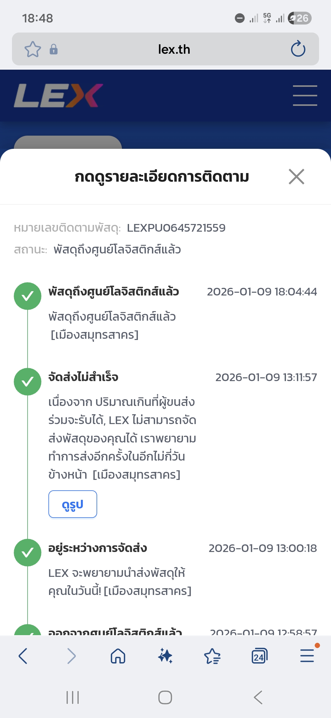This screenshot has width=331, height=718.
Task: Click the LEX logo
Action: point(58,95)
